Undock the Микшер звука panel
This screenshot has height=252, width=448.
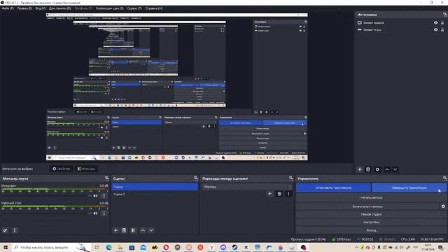click(x=107, y=178)
